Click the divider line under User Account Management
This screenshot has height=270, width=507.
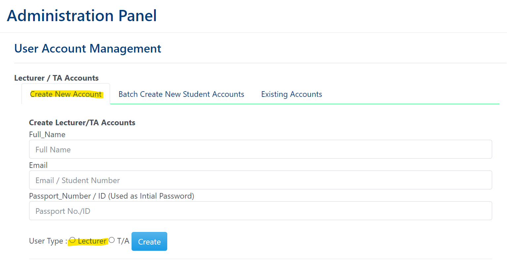(x=260, y=63)
